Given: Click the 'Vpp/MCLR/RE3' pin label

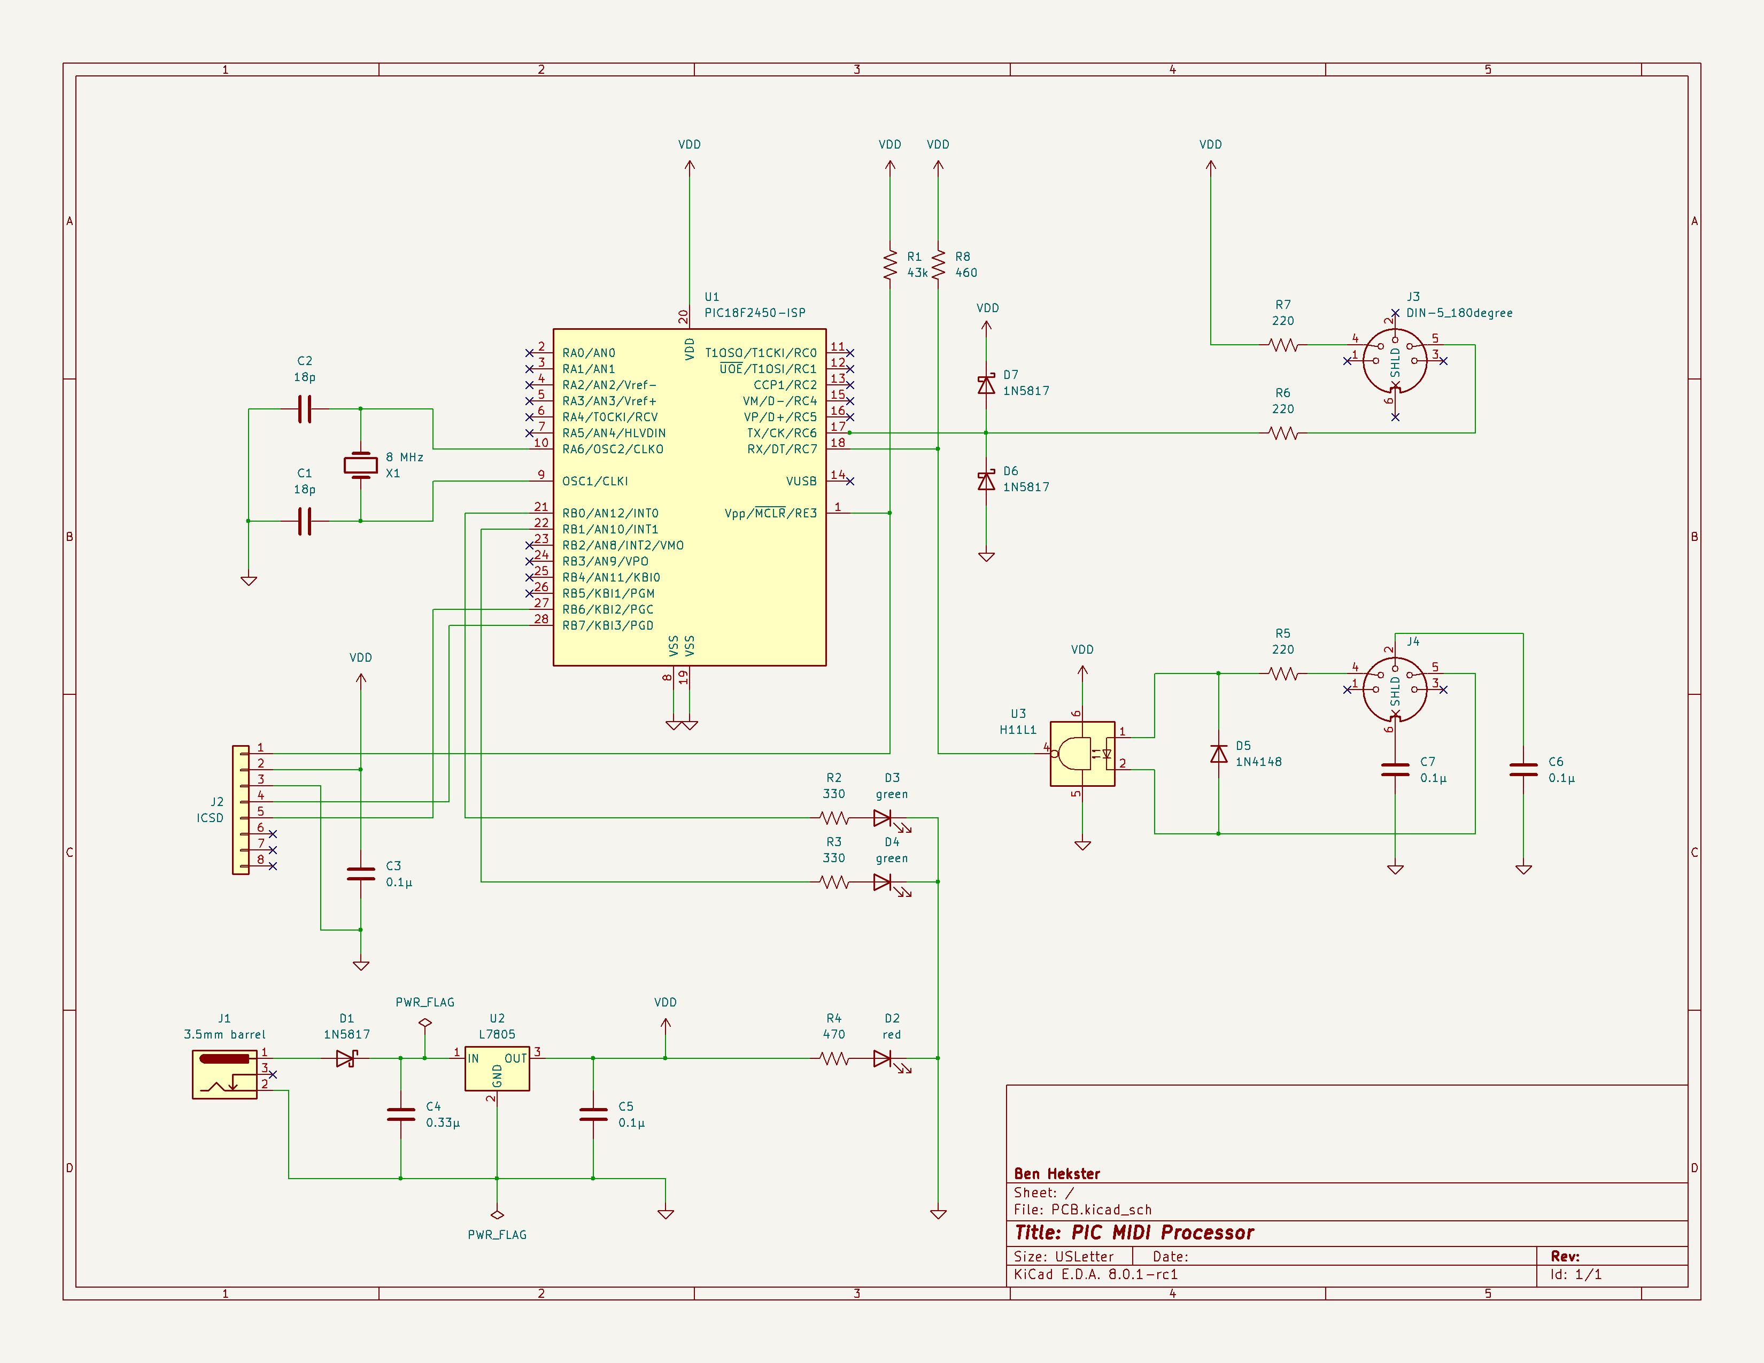Looking at the screenshot, I should coord(770,513).
